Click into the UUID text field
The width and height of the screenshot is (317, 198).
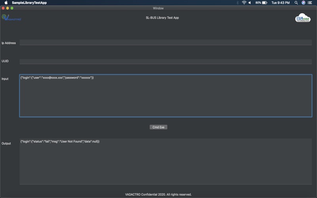166,61
